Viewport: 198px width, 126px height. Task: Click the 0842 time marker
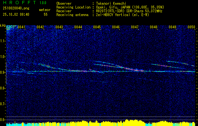pyautogui.click(x=40, y=27)
